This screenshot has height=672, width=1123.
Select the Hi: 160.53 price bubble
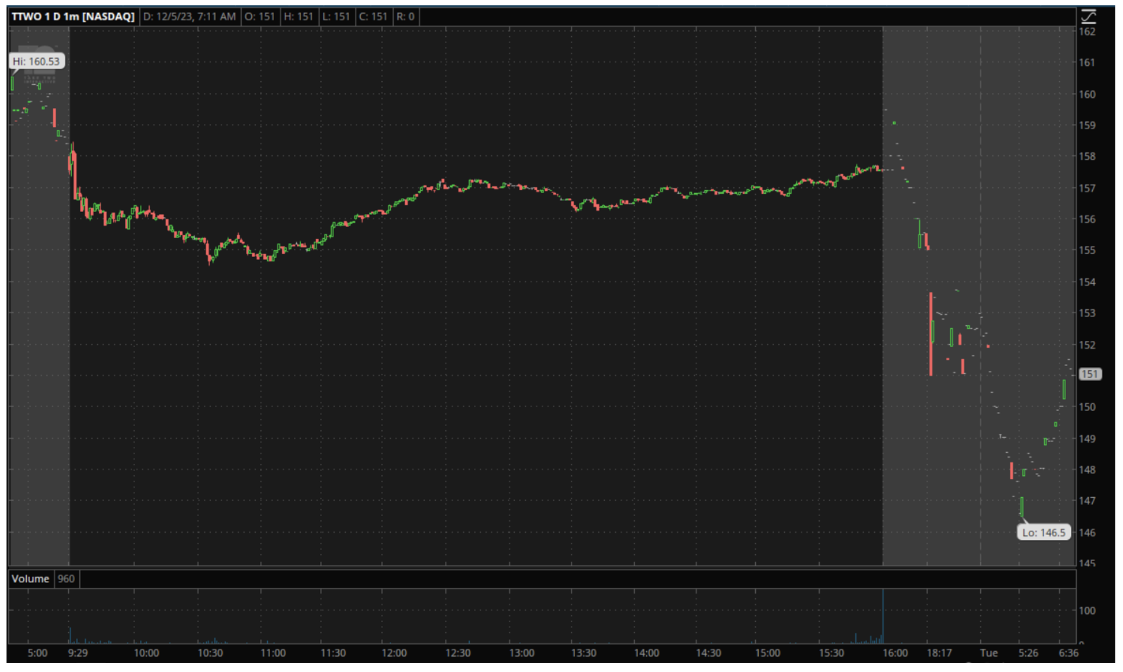tap(36, 62)
